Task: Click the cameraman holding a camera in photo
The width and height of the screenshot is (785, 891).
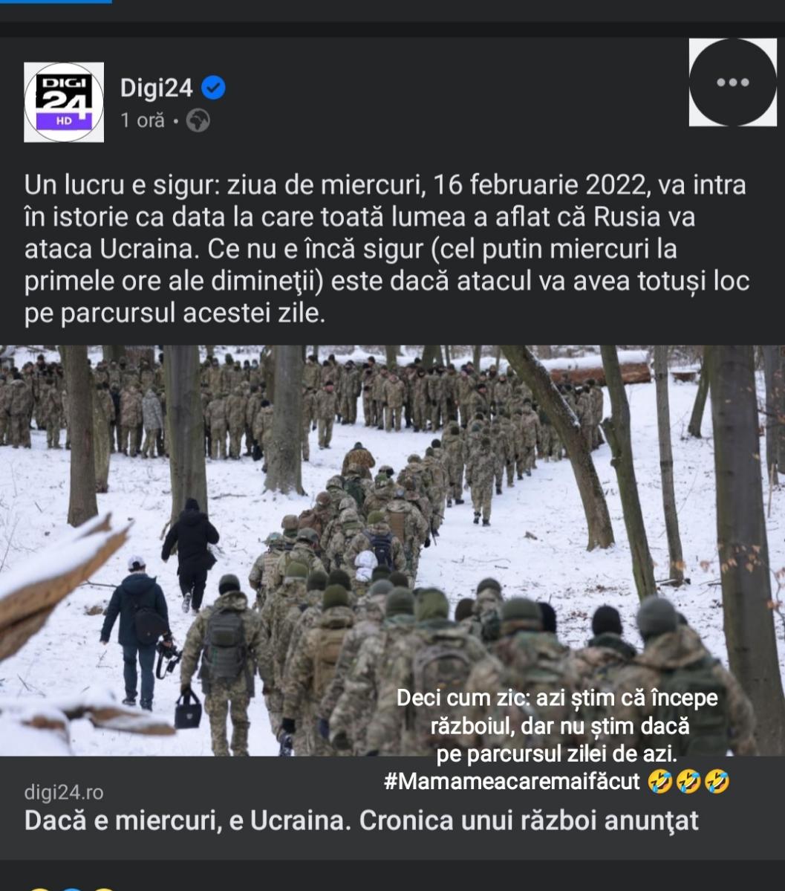Action: pyautogui.click(x=138, y=632)
